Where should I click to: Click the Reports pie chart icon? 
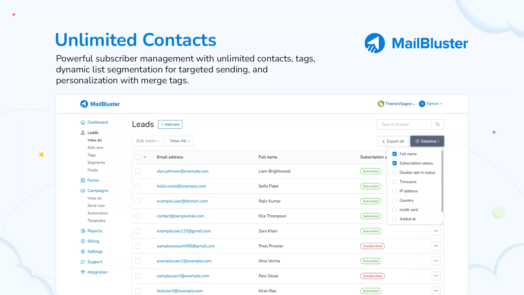(83, 231)
